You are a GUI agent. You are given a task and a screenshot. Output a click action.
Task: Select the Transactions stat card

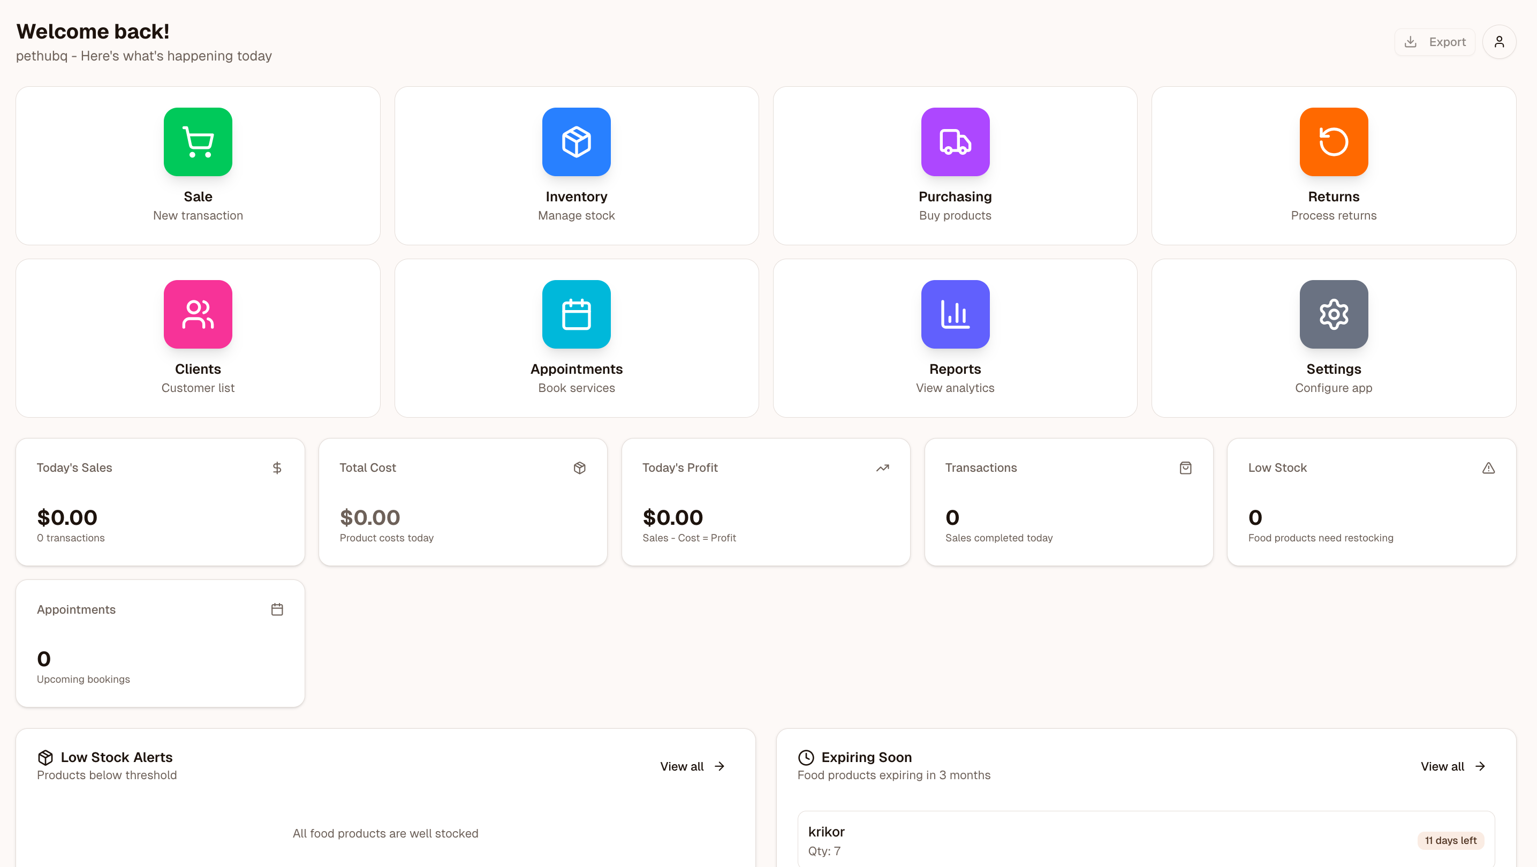[x=1068, y=502]
